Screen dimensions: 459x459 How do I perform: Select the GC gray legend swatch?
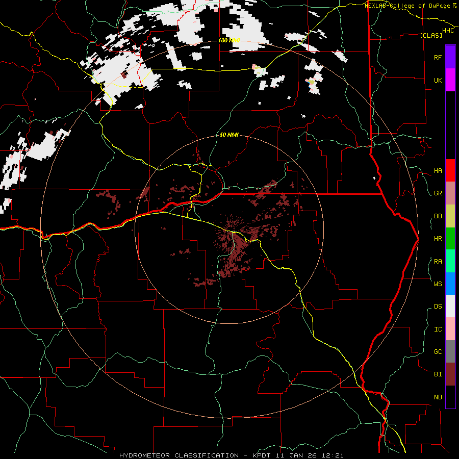point(450,351)
